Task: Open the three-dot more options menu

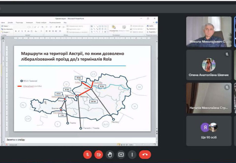Action: [x=132, y=155]
